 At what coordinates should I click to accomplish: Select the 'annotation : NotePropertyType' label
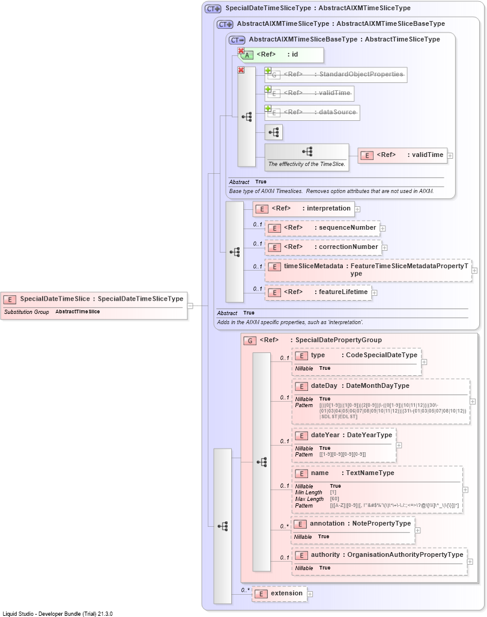click(360, 524)
